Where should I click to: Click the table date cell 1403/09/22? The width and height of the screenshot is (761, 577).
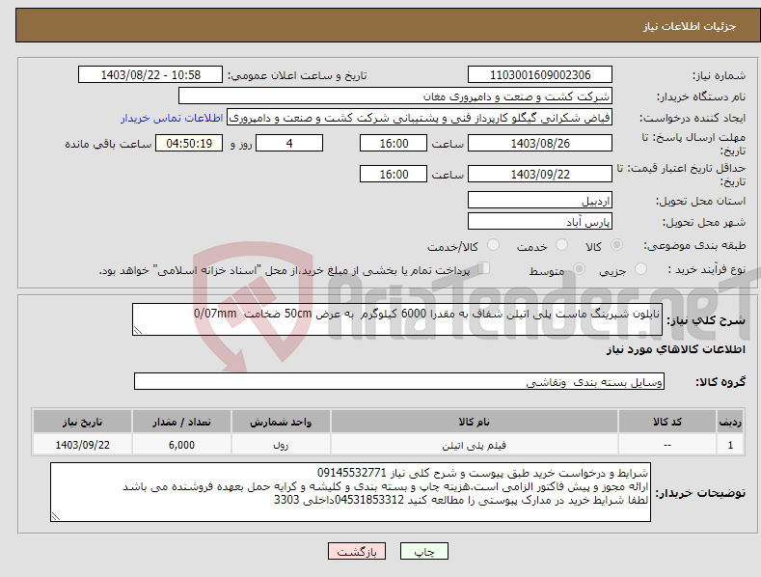83,445
